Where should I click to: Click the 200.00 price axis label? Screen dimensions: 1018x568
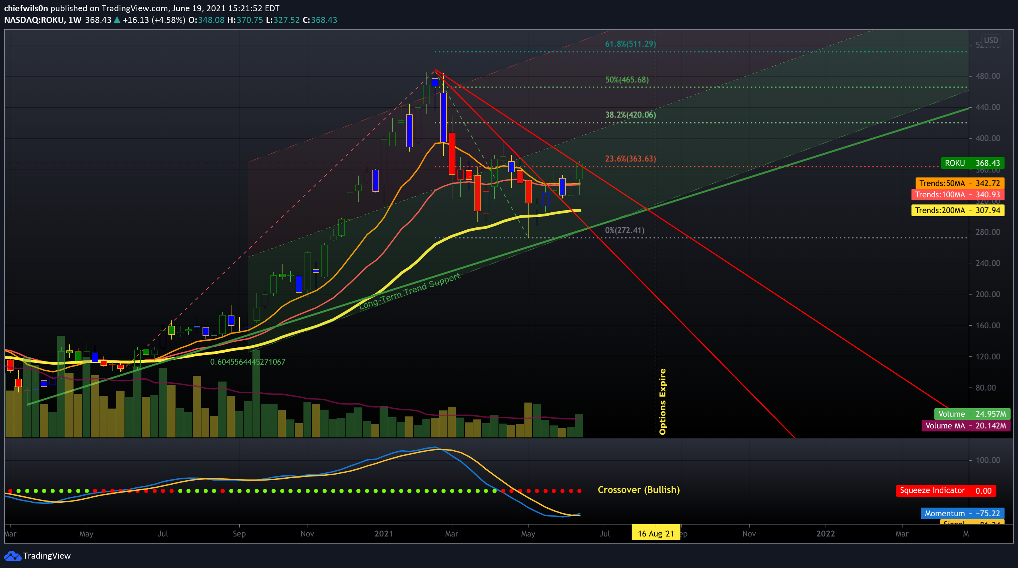click(x=988, y=294)
